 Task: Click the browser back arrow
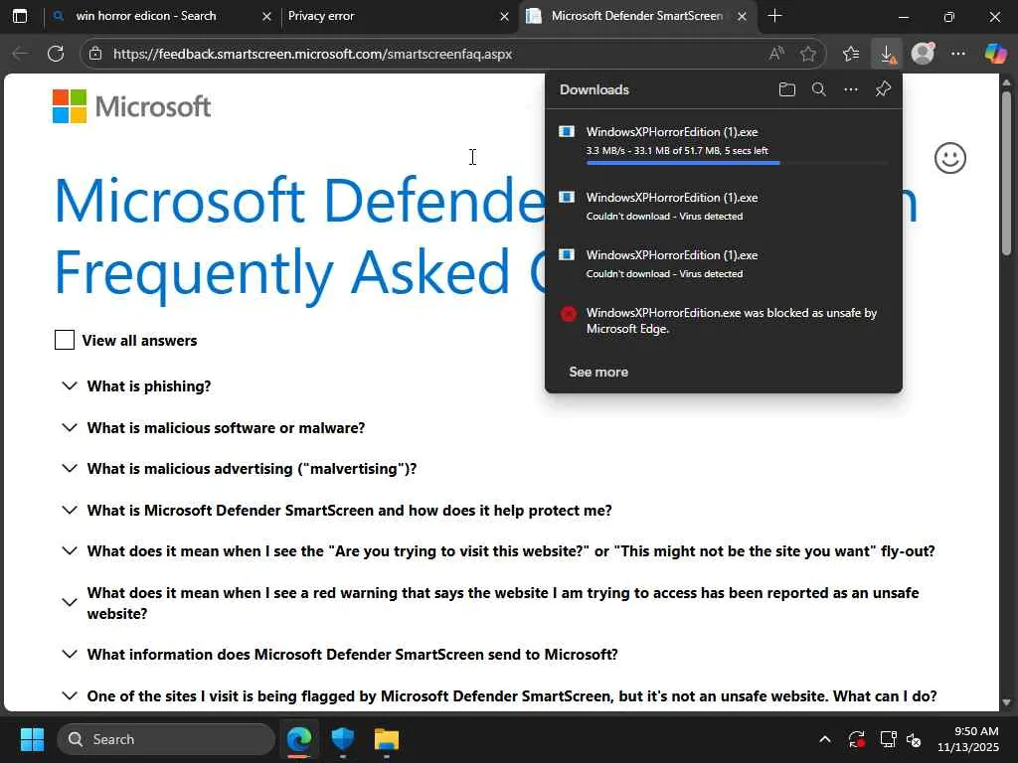20,54
